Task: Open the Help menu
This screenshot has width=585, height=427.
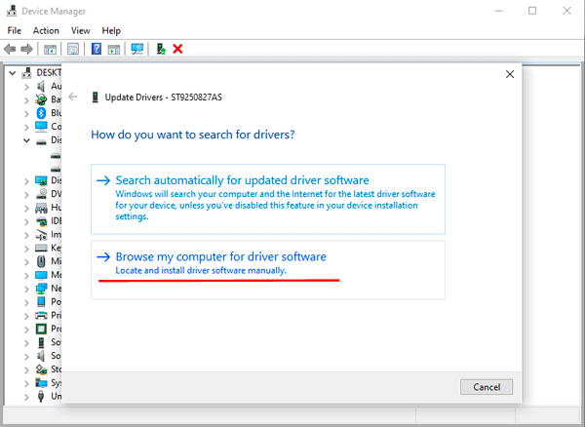Action: [111, 30]
